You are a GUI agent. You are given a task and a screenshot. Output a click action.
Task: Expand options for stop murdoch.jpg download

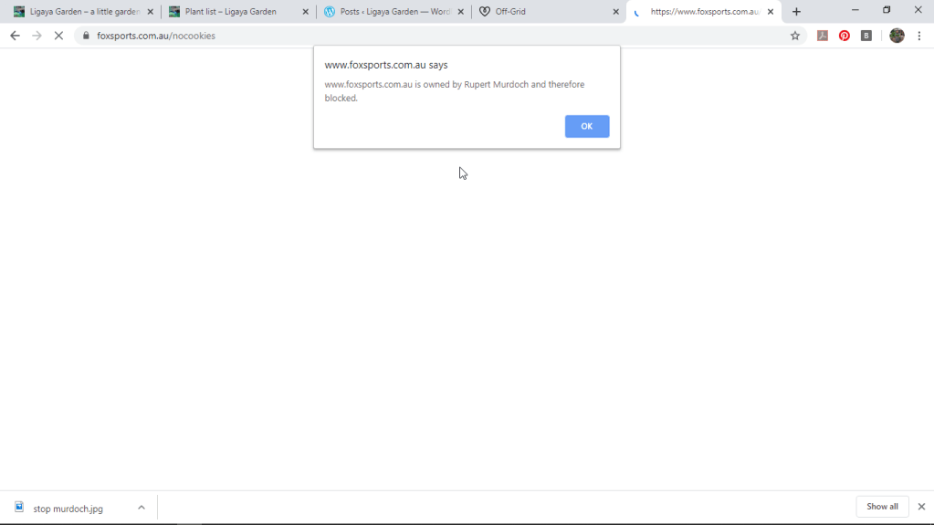[x=142, y=508]
